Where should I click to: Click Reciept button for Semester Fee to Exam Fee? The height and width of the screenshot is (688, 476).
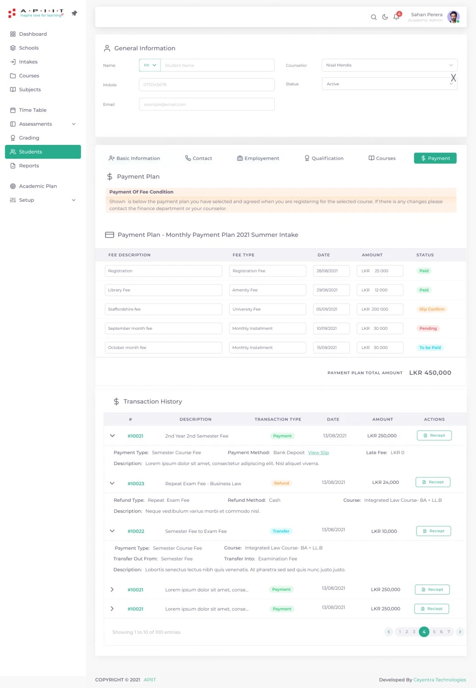433,531
